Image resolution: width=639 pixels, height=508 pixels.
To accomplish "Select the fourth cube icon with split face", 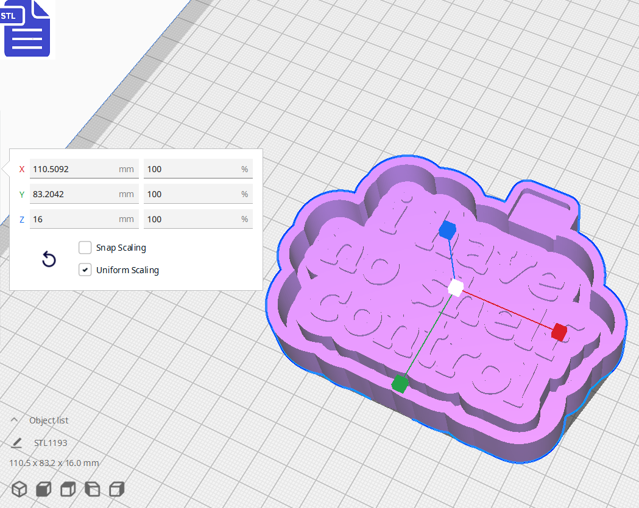I will 92,489.
